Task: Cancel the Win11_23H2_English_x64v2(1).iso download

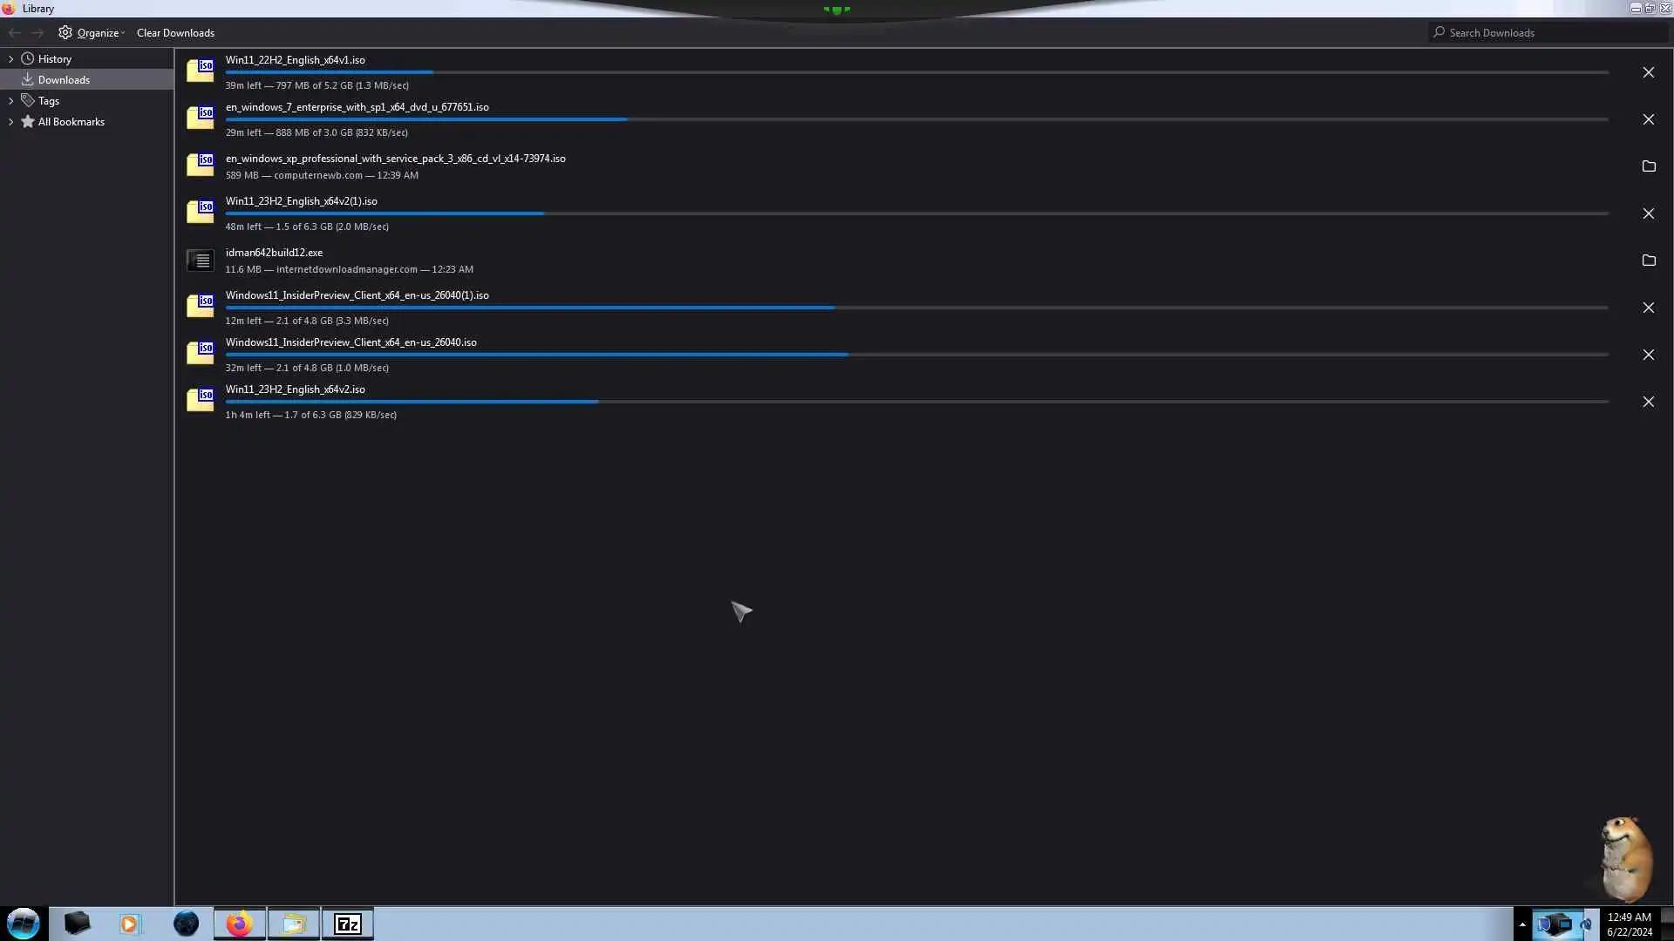Action: (x=1648, y=213)
